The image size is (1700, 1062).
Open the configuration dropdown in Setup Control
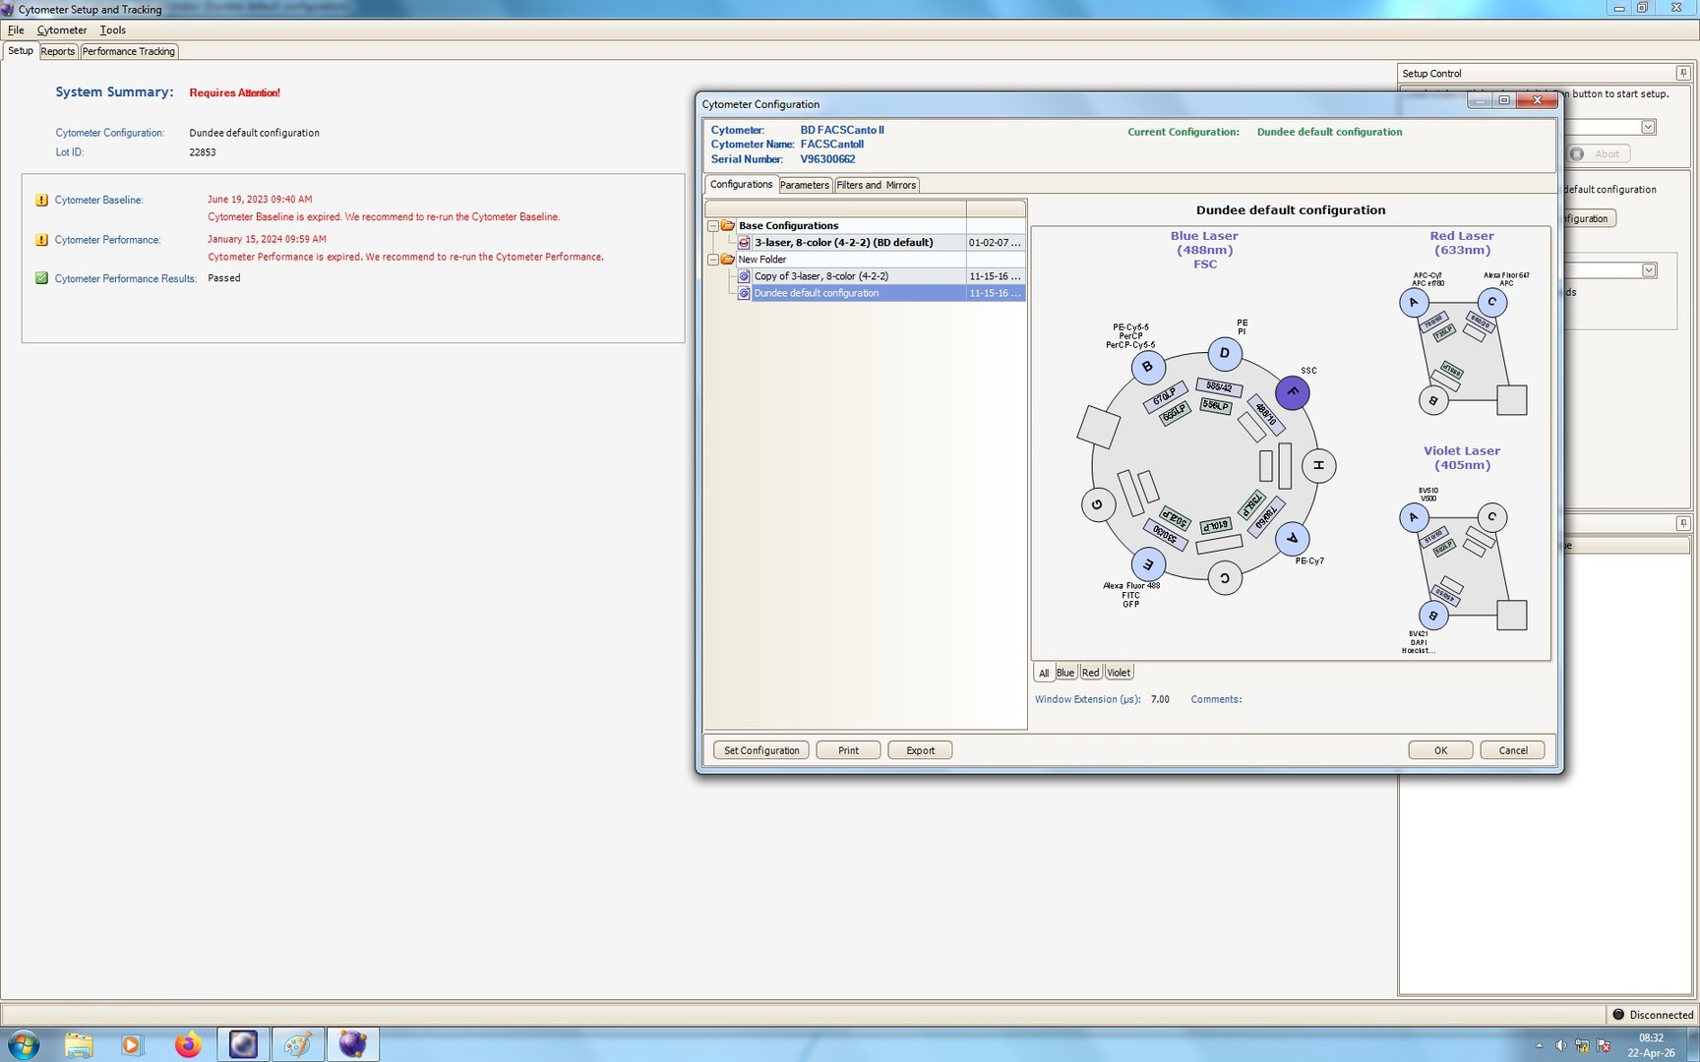pyautogui.click(x=1649, y=126)
